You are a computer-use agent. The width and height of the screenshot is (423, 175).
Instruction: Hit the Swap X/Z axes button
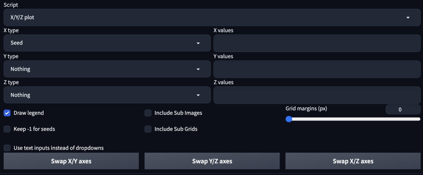353,161
